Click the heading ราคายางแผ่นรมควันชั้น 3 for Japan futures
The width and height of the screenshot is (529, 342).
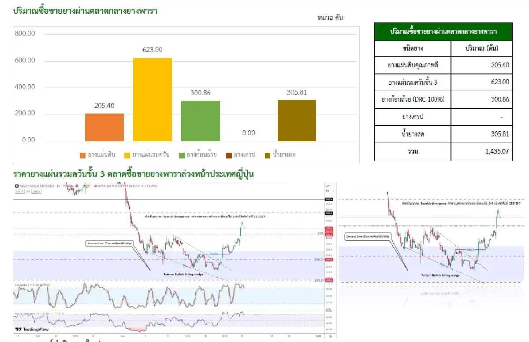[133, 174]
